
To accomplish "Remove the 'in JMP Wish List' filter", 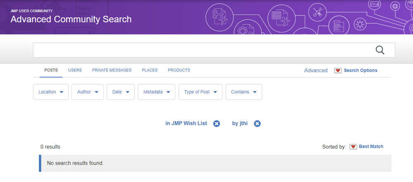I will pos(217,124).
